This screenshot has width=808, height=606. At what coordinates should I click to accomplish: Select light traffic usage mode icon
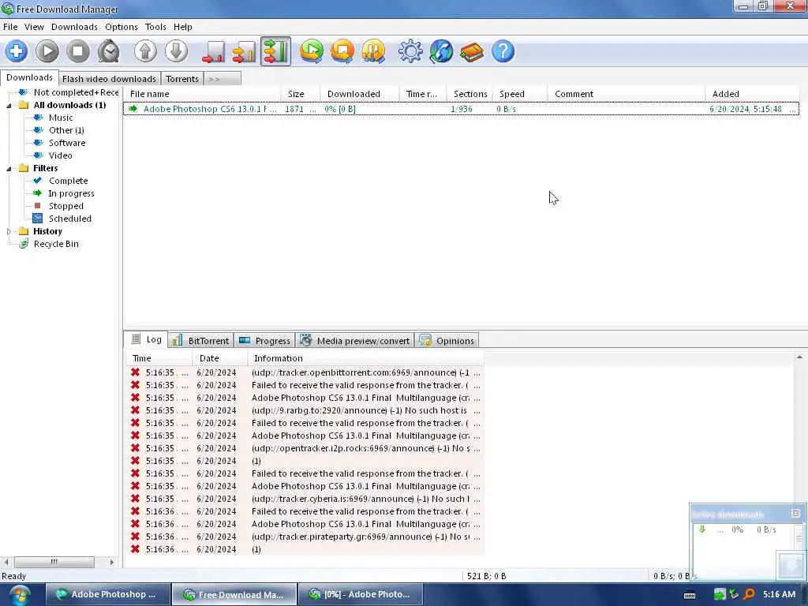[213, 51]
